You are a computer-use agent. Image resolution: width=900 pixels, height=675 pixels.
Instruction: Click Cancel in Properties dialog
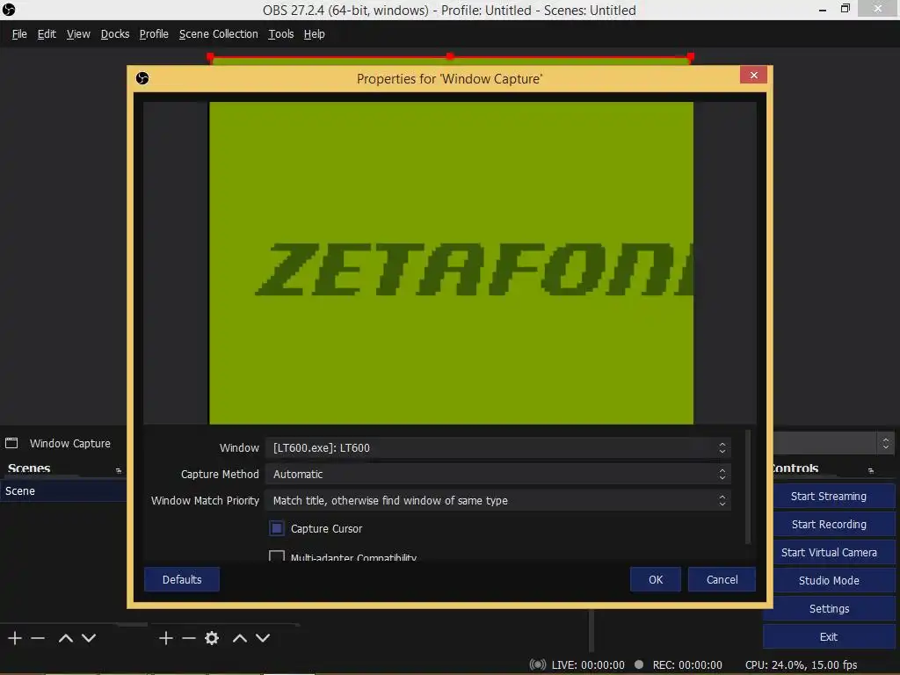[722, 579]
